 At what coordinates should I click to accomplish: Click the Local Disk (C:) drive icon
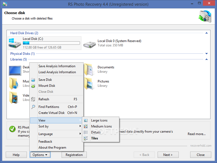tap(15, 43)
